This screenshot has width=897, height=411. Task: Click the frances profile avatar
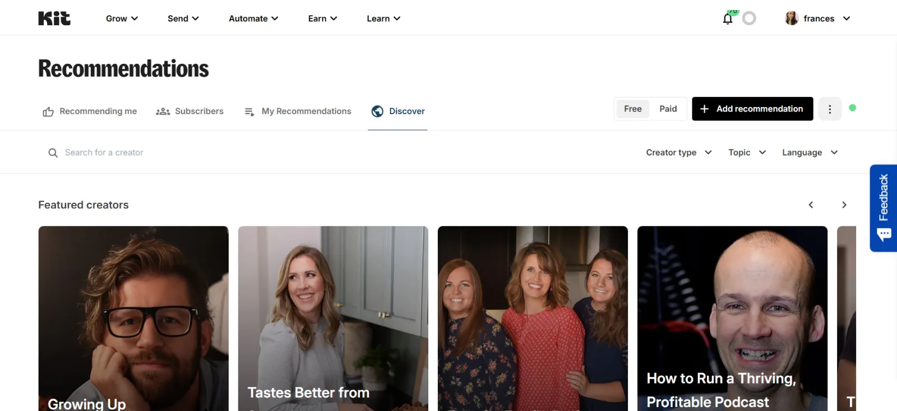pos(791,18)
